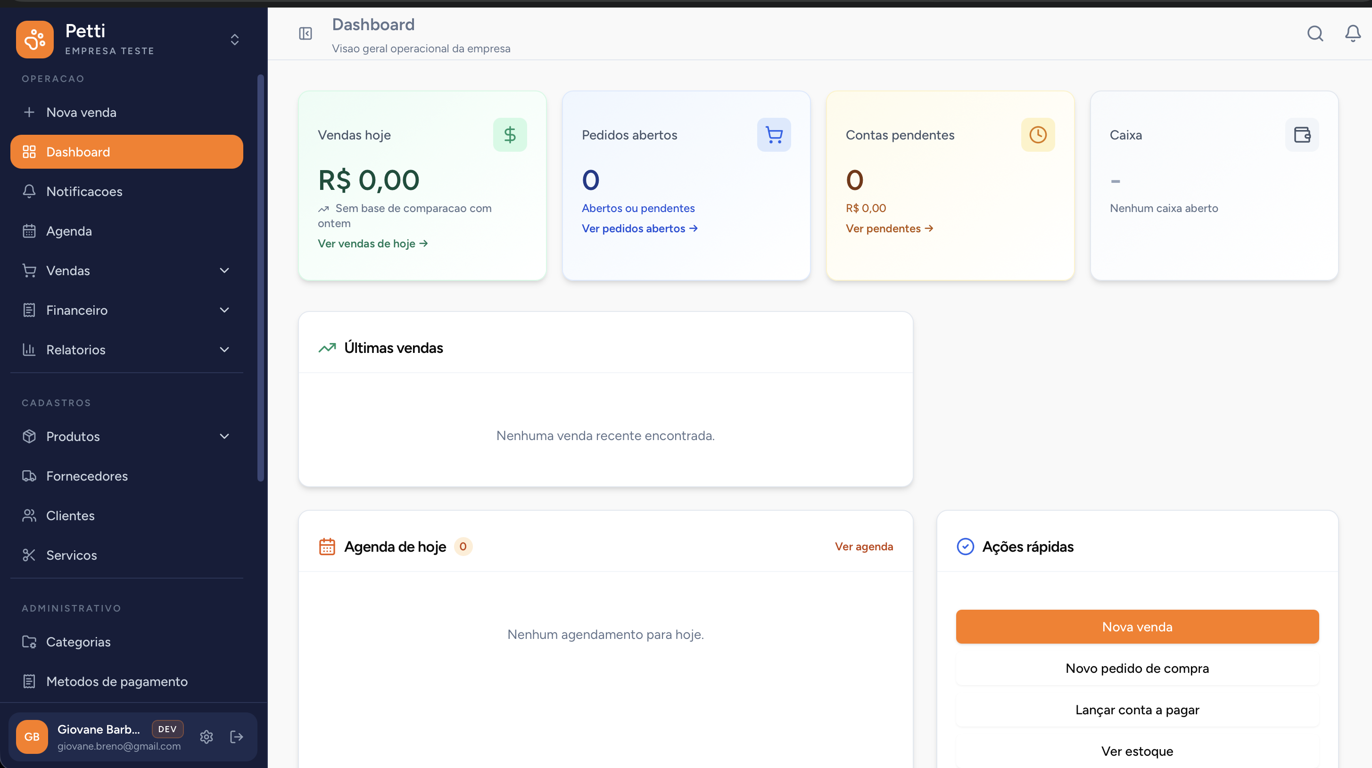The image size is (1372, 768).
Task: Log out using the exit icon
Action: click(x=237, y=736)
